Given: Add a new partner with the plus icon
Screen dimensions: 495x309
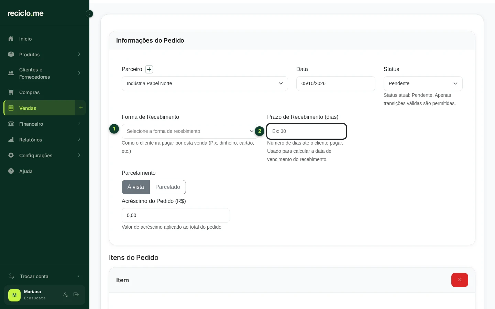Looking at the screenshot, I should click(149, 69).
